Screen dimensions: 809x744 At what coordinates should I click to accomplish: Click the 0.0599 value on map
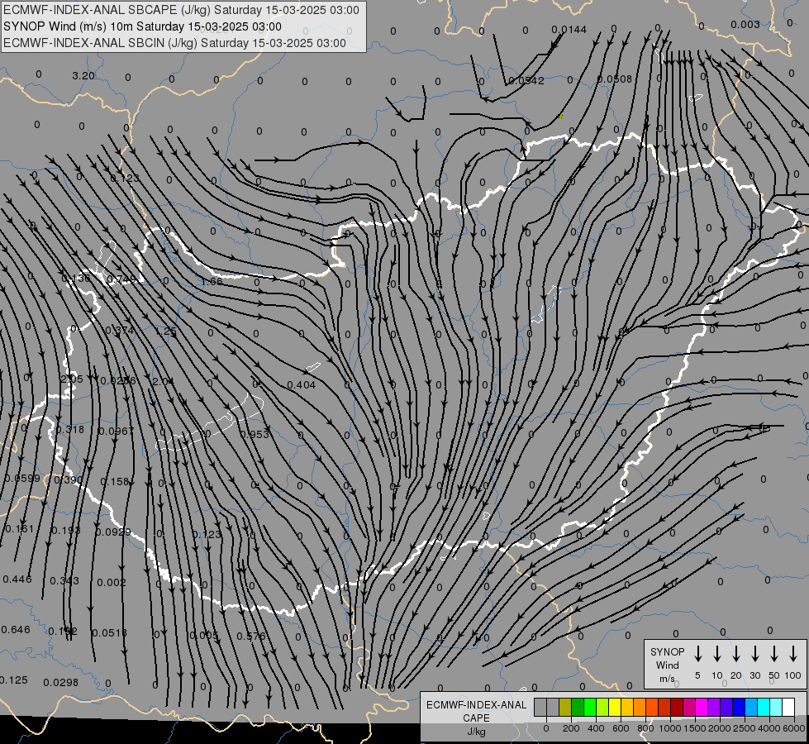click(x=21, y=478)
